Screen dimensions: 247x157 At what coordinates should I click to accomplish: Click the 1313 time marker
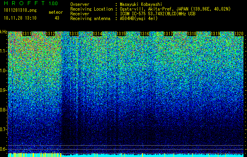(x=74, y=34)
